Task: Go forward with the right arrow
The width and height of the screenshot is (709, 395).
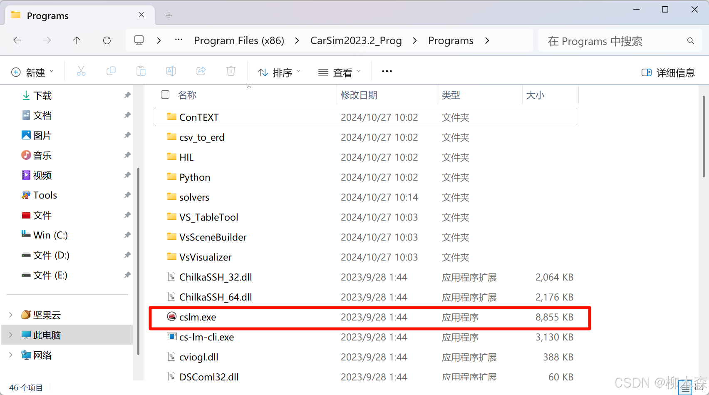Action: (x=47, y=40)
